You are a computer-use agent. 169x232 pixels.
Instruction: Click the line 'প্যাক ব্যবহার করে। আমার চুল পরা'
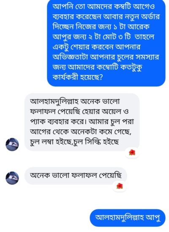tap(82, 122)
